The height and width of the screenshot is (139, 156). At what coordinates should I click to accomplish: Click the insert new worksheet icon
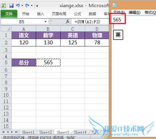coord(94,132)
